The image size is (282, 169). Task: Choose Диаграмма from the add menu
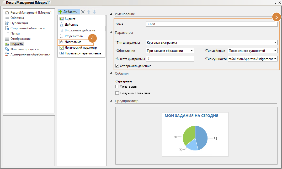pyautogui.click(x=73, y=42)
